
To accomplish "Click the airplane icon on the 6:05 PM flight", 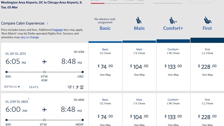I will click(x=45, y=61).
